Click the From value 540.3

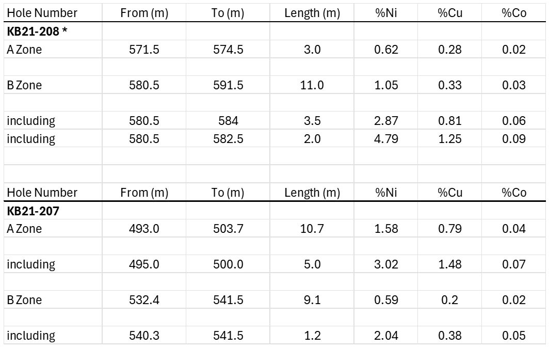click(144, 336)
